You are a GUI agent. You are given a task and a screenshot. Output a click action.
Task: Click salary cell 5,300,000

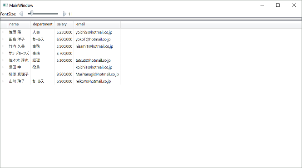click(x=64, y=60)
